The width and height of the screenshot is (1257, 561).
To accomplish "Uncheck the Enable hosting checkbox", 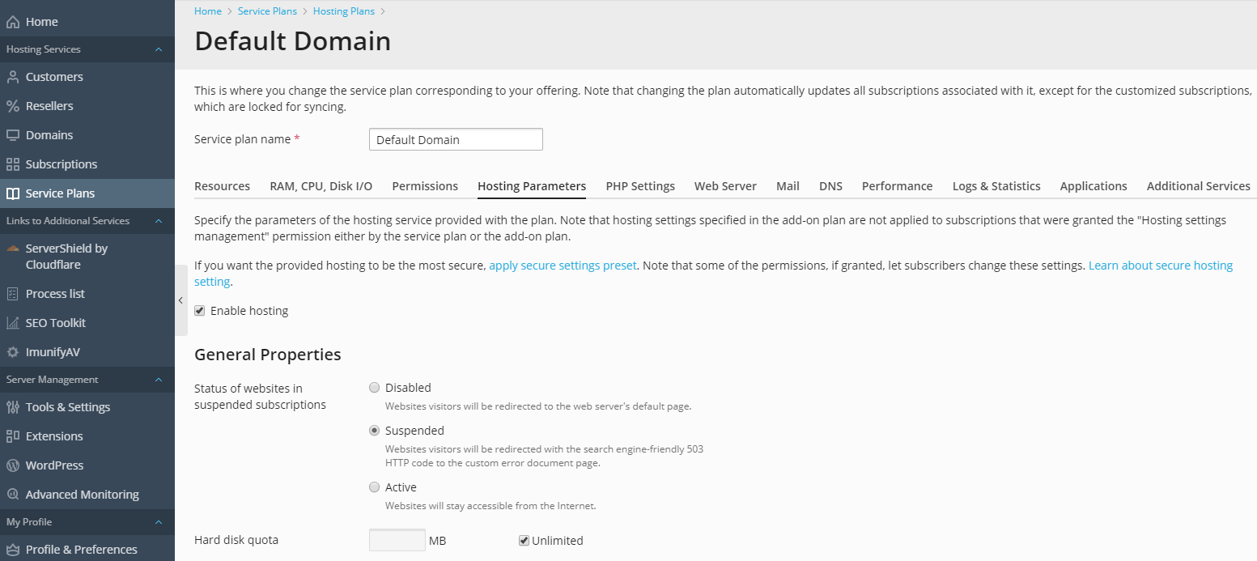I will (x=200, y=311).
